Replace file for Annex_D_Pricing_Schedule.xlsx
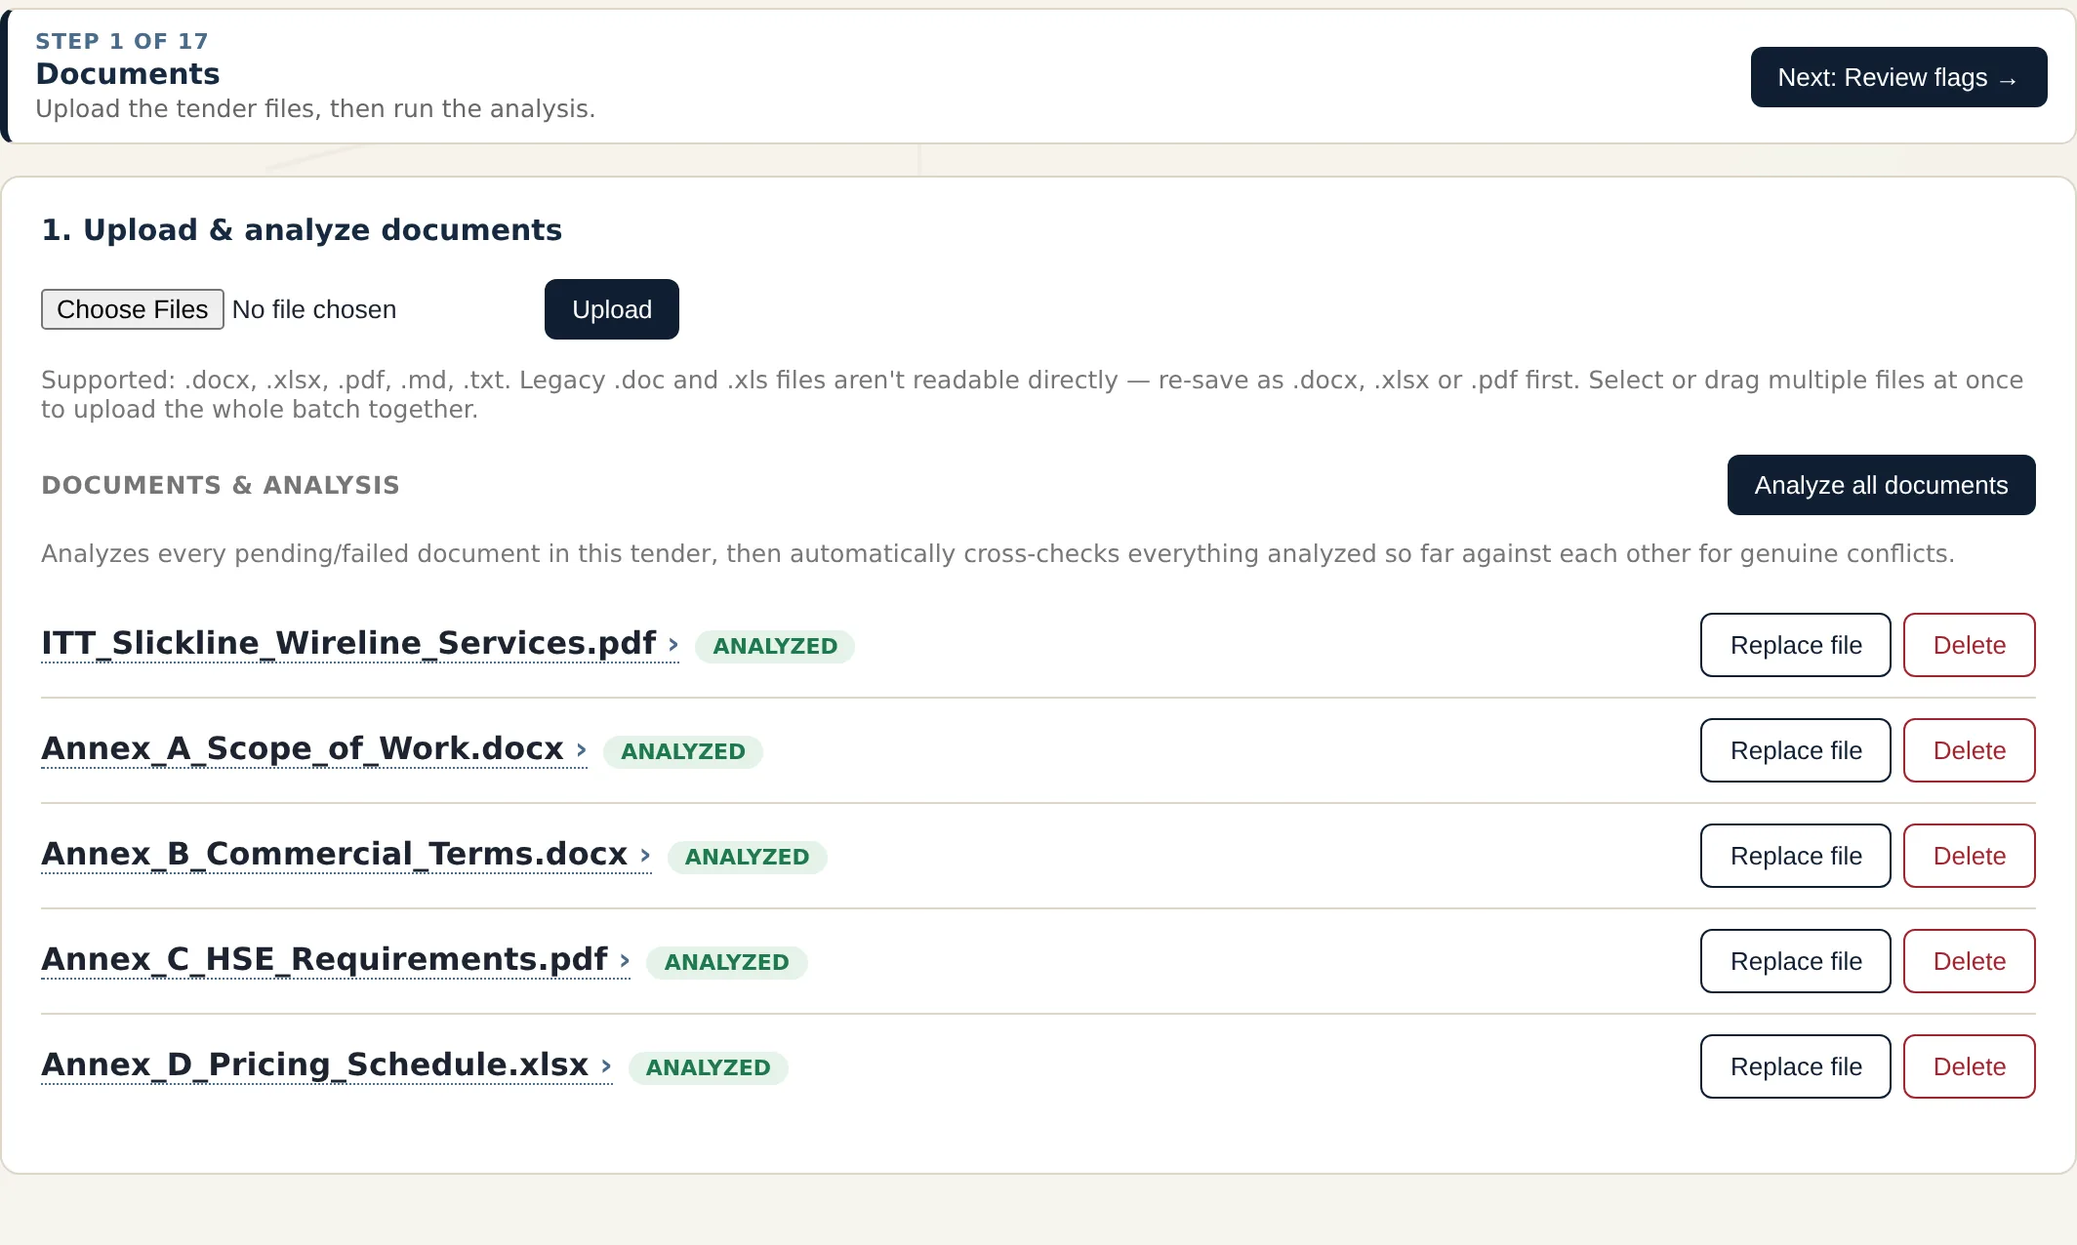2077x1245 pixels. (x=1796, y=1066)
